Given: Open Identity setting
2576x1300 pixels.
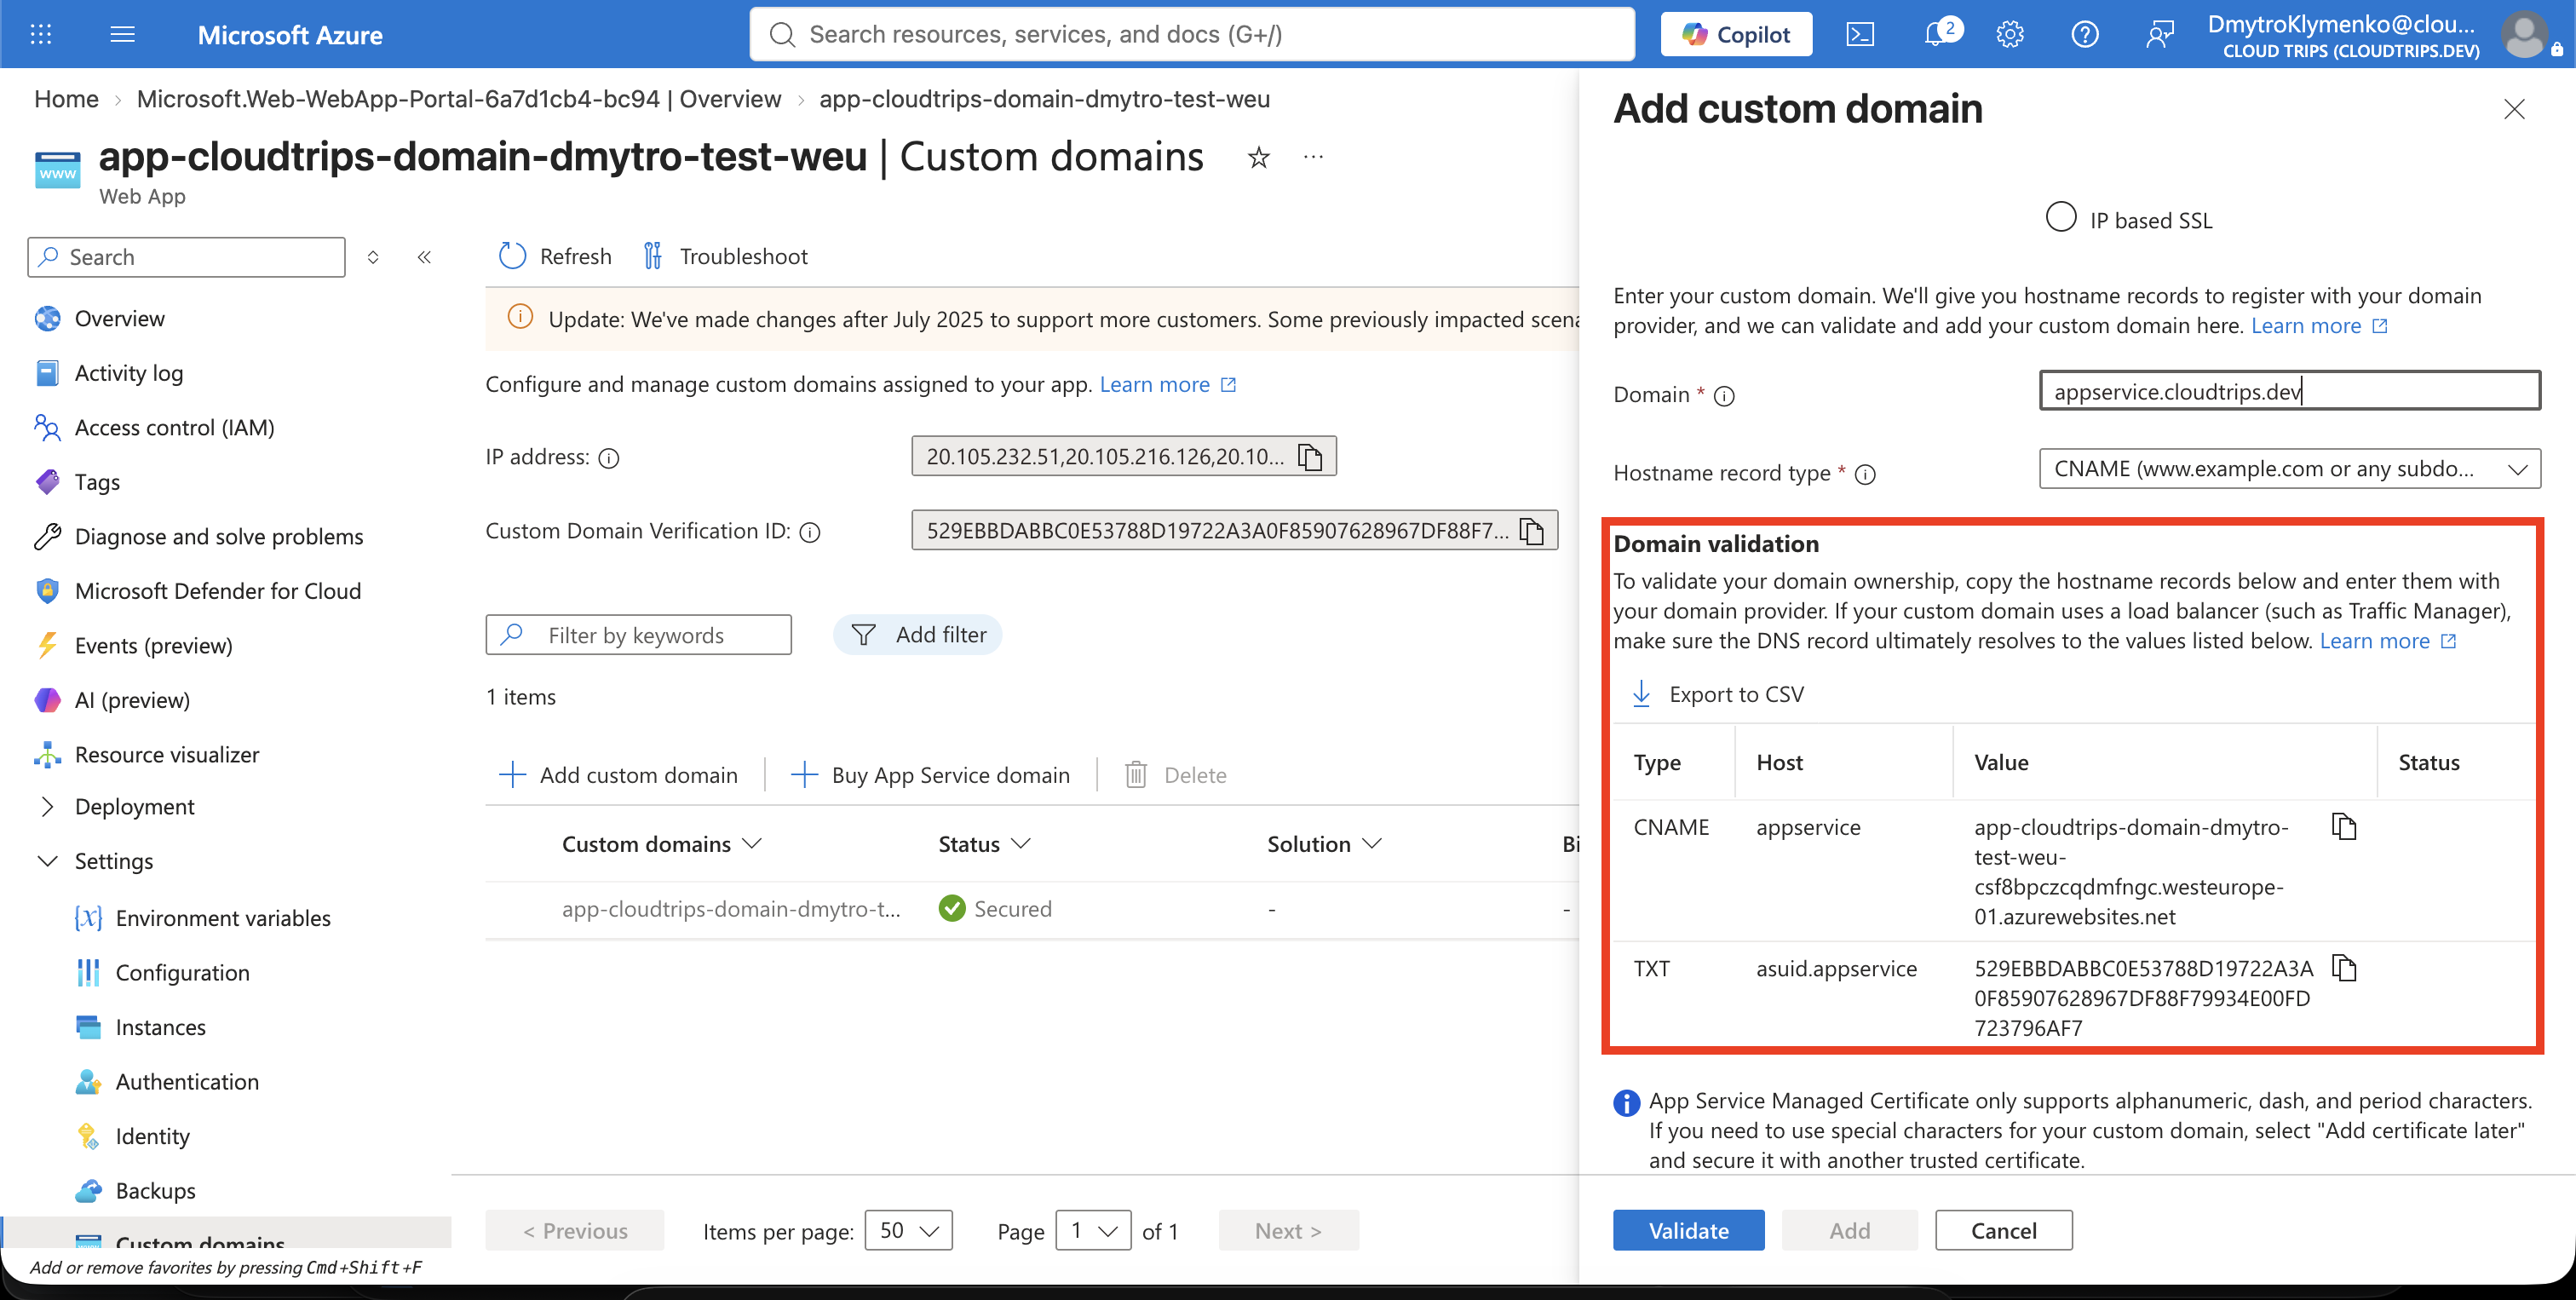Looking at the screenshot, I should click(153, 1136).
